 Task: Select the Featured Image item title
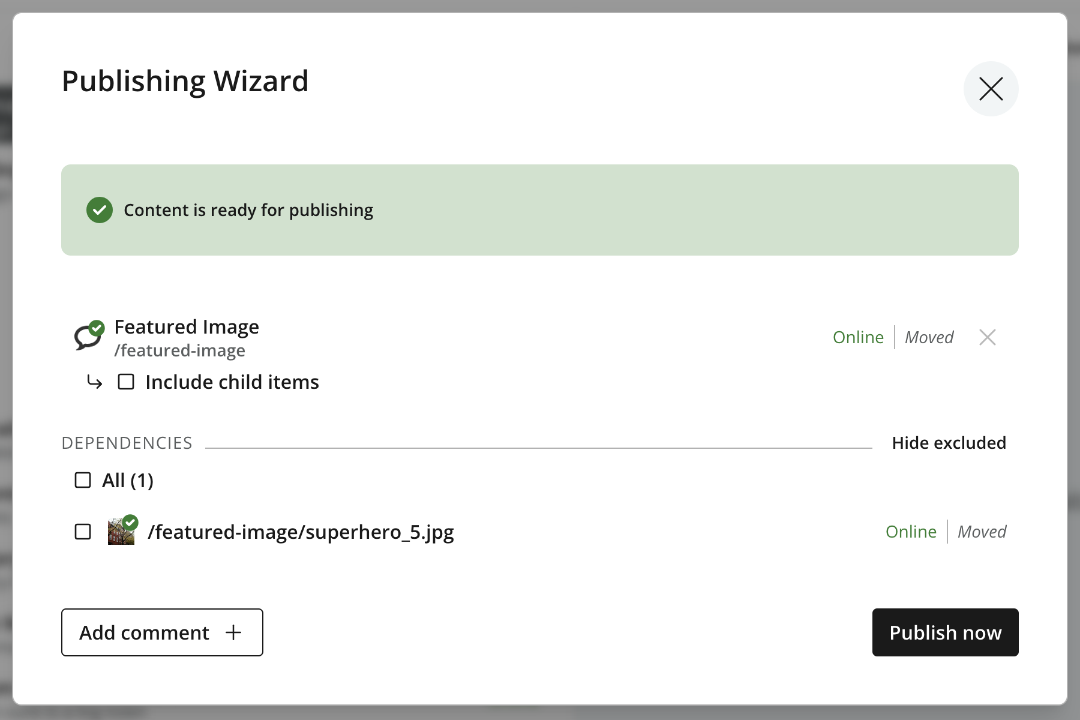[x=187, y=326]
